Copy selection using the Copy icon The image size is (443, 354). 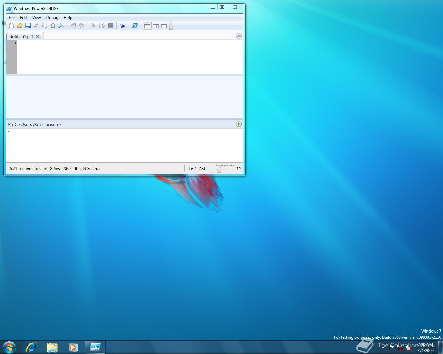44,26
